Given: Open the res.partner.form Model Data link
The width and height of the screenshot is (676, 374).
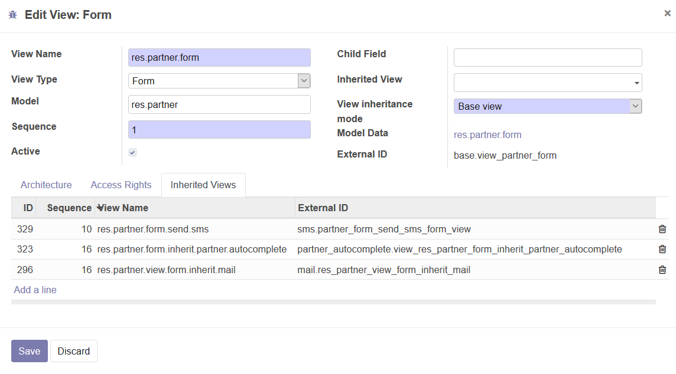Looking at the screenshot, I should [487, 134].
